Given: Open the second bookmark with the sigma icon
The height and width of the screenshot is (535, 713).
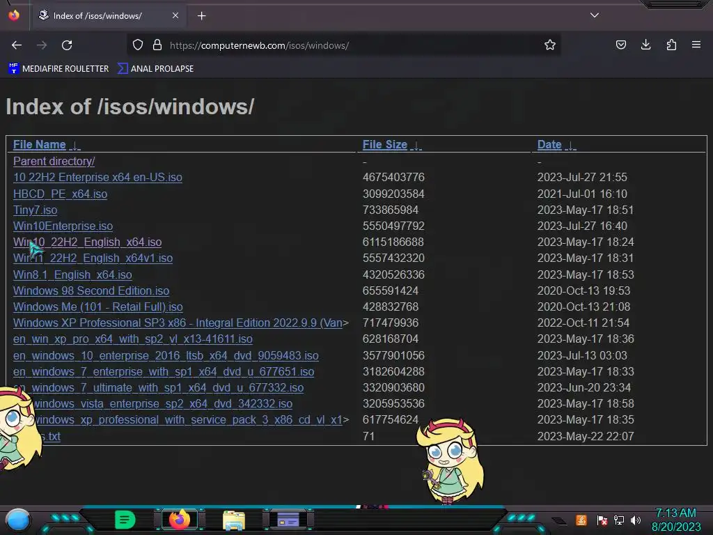Looking at the screenshot, I should pos(155,69).
